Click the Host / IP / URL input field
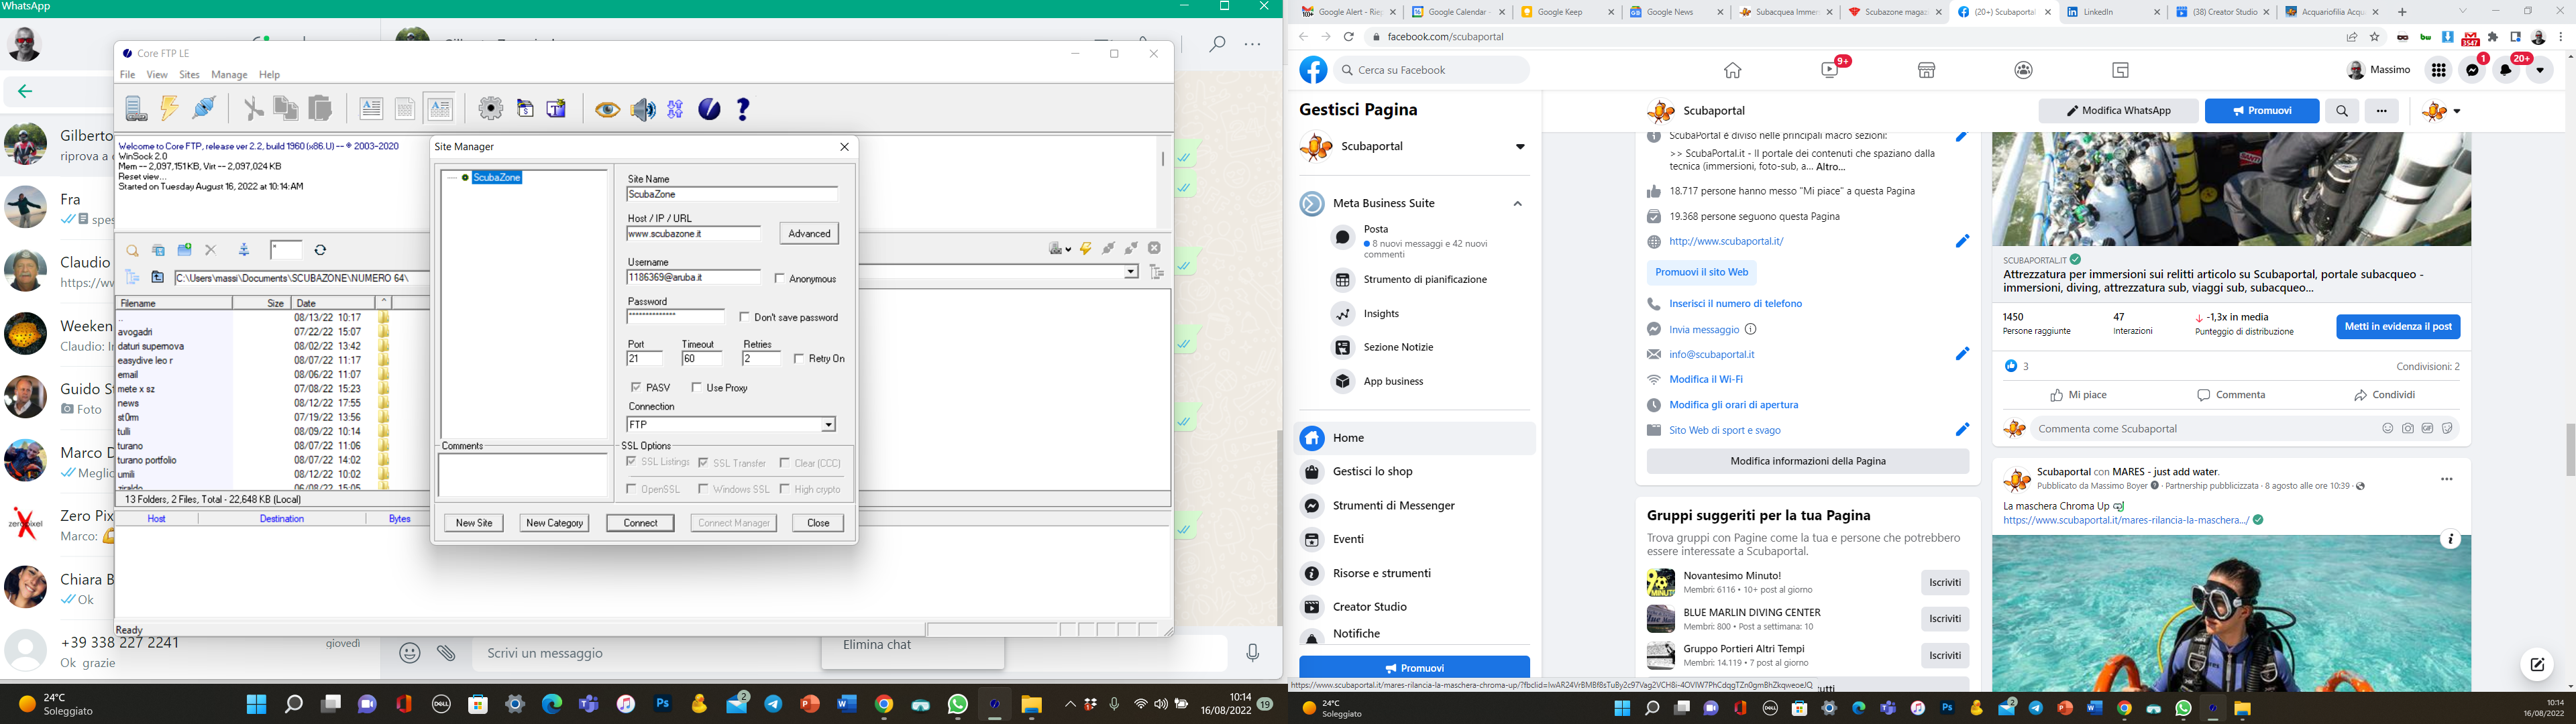Viewport: 2576px width, 724px height. tap(693, 234)
